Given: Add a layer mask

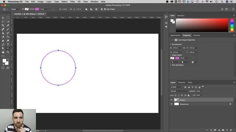Looking at the screenshot, I should point(215,130).
